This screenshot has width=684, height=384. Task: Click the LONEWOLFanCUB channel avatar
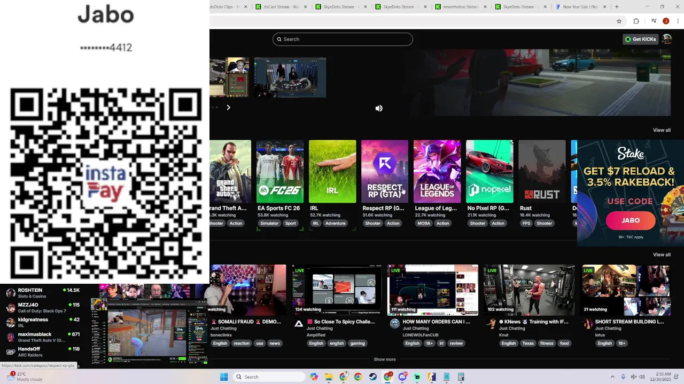[395, 324]
